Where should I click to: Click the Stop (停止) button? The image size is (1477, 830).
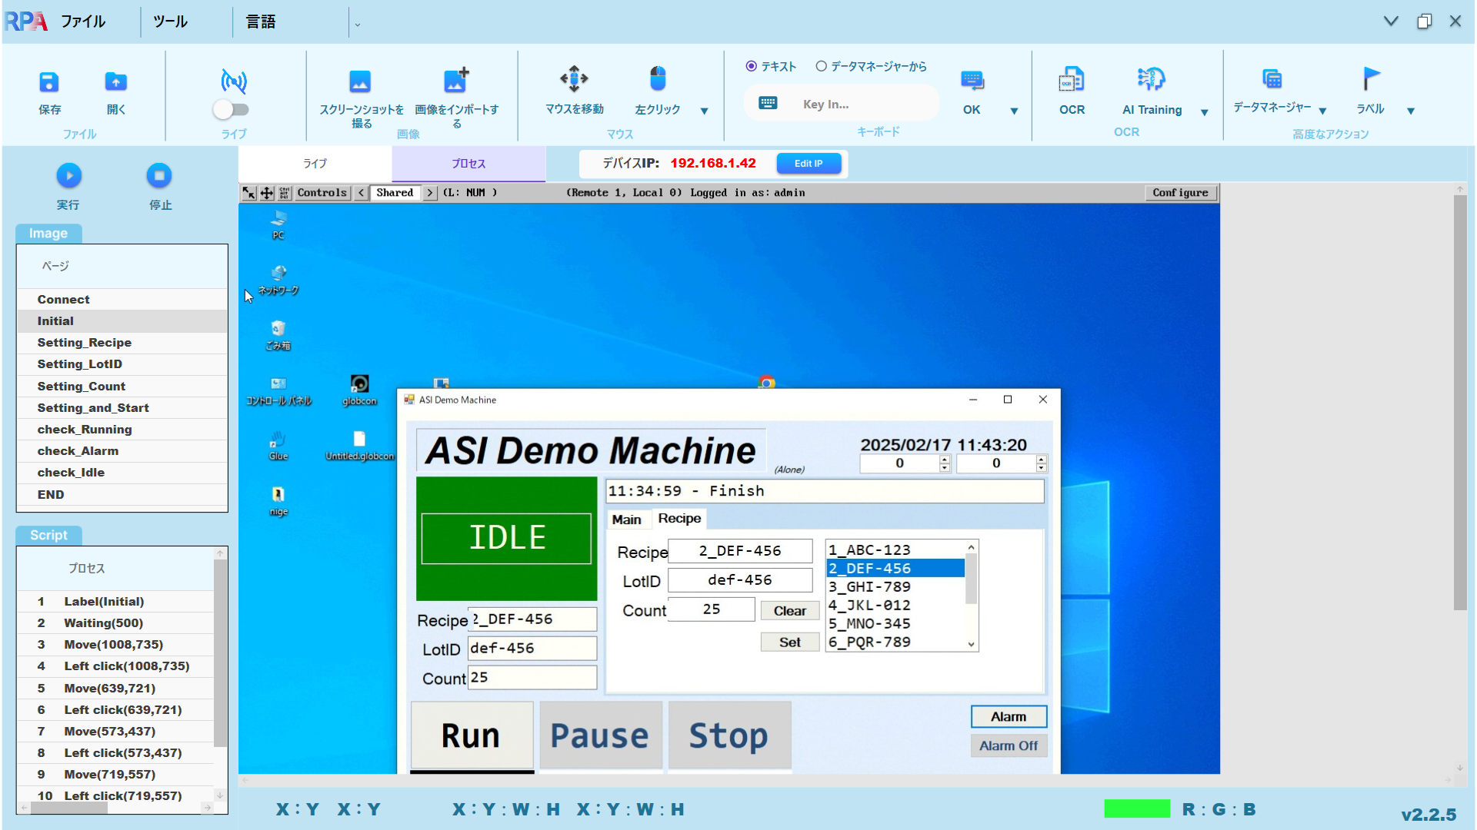(159, 175)
